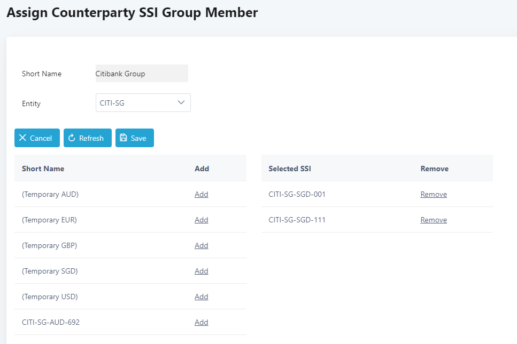This screenshot has height=344, width=517.
Task: Remove CITI-SG-SGD-001 from Selected SSI
Action: click(434, 195)
